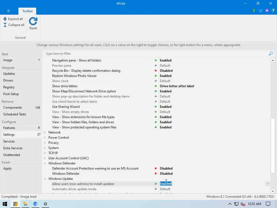Screen dimensions: 277x208
Task: Select the Show clock setting row
Action: coord(156,81)
